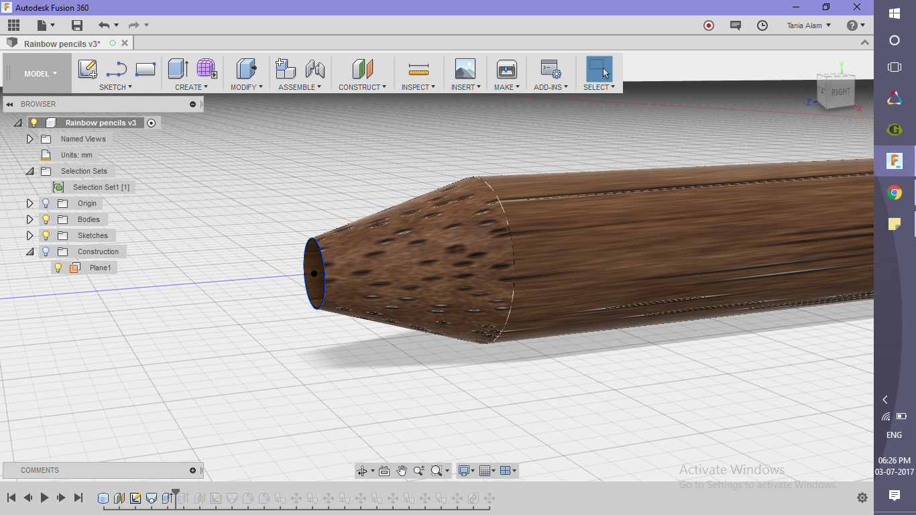Open the CREATE menu
Viewport: 916px width, 515px height.
(x=191, y=87)
